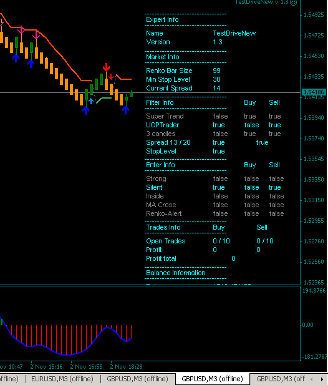Click the Spread 13 / 20 label

pyautogui.click(x=168, y=142)
